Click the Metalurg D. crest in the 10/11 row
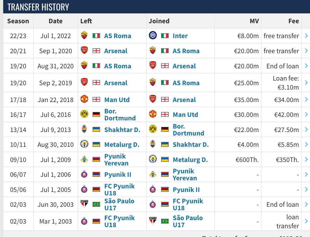Screen dimensions: 310x237 (x=84, y=144)
